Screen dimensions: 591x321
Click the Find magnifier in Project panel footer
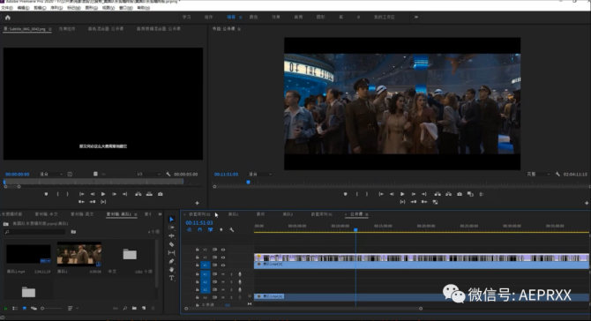tap(124, 308)
